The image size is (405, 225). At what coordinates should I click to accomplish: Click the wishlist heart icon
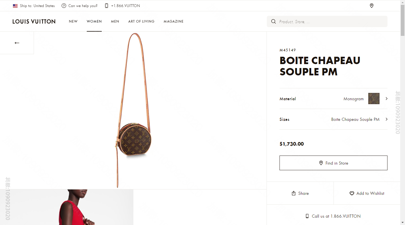(352, 193)
